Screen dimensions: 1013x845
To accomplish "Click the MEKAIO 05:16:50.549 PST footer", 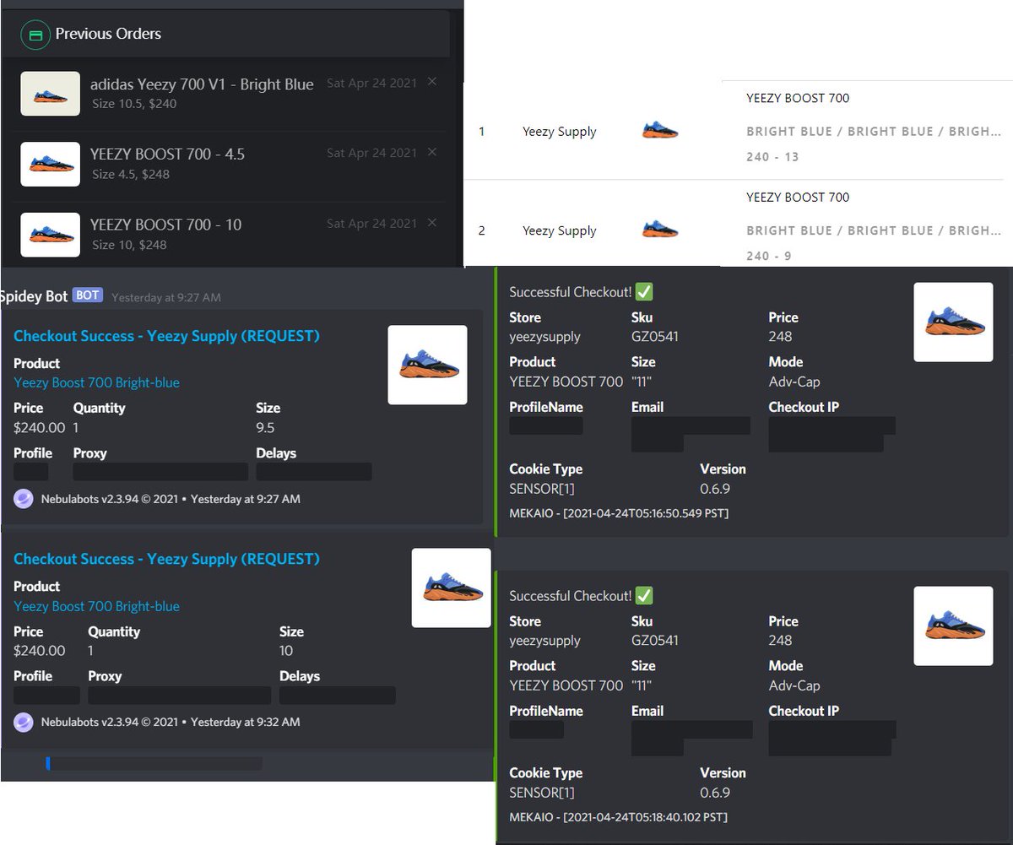I will coord(619,513).
